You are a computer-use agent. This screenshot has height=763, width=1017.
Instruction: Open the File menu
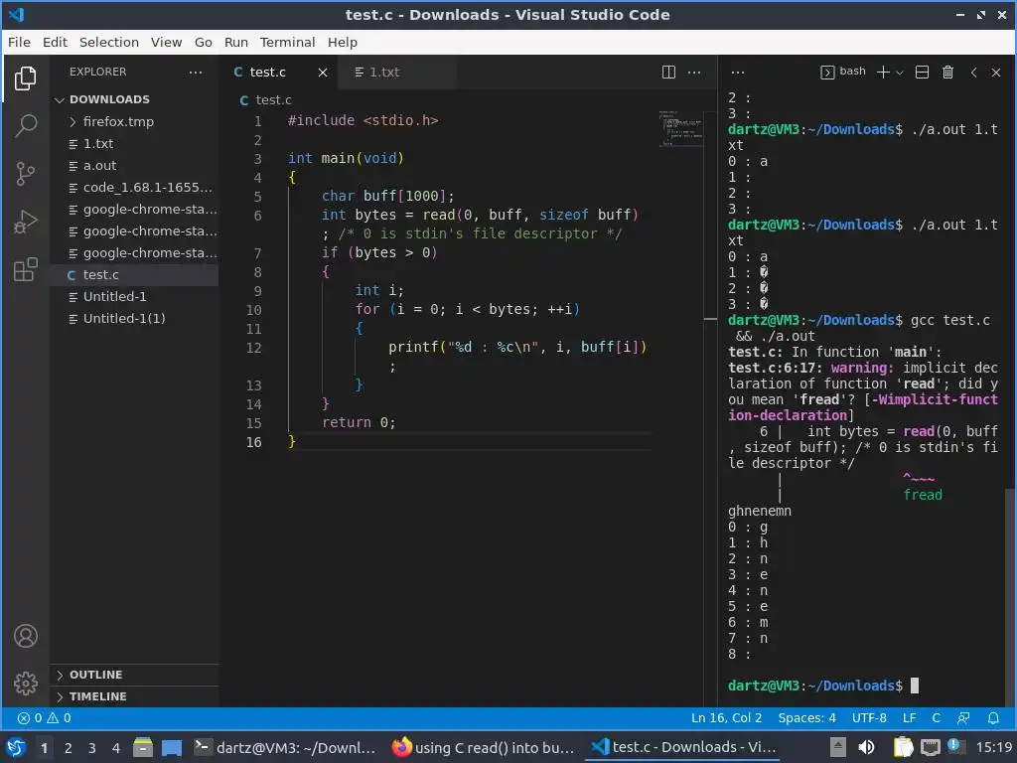coord(19,42)
